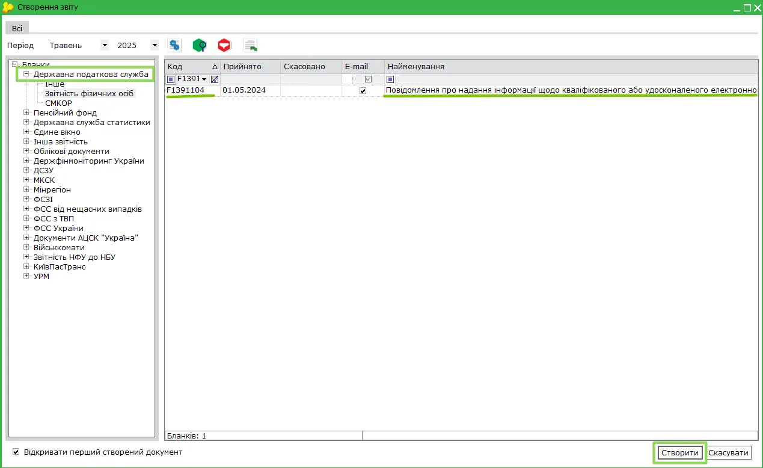This screenshot has height=468, width=763.
Task: Expand Держфінмоніторинг України node
Action: click(x=26, y=161)
